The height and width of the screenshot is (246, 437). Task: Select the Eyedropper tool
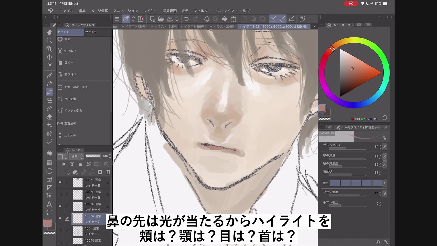(x=49, y=75)
